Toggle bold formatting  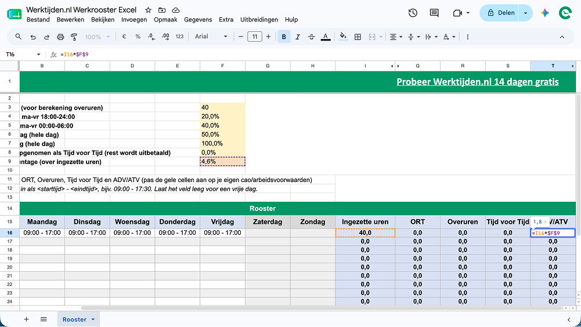coord(284,37)
